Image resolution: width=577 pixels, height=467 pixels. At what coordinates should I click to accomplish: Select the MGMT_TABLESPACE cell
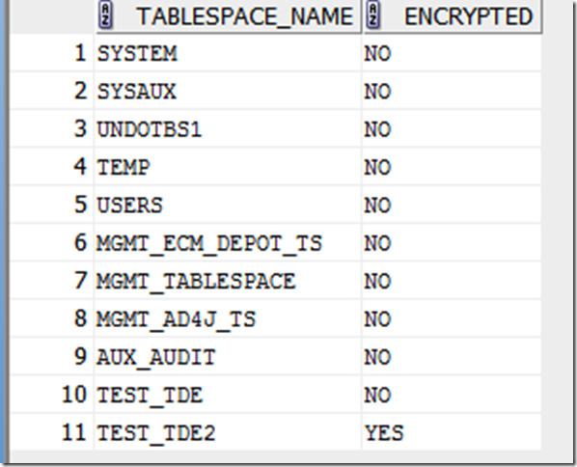click(x=228, y=281)
